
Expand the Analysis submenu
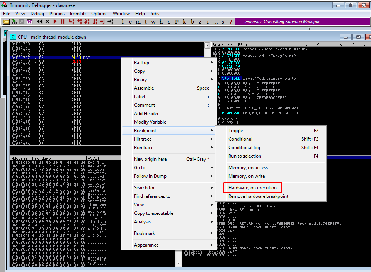[168, 222]
